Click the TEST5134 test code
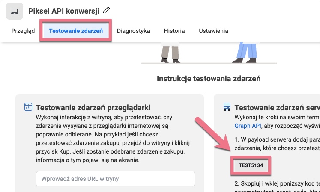Image resolution: width=320 pixels, height=192 pixels. 251,165
